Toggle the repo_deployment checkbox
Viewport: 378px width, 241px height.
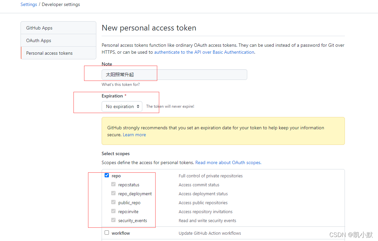pos(114,193)
